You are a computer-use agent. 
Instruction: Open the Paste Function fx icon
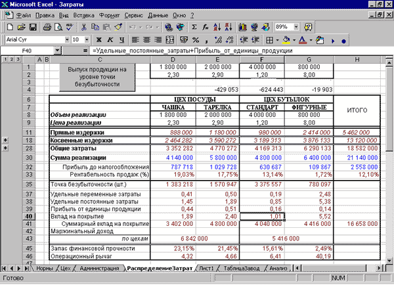[x=206, y=27]
